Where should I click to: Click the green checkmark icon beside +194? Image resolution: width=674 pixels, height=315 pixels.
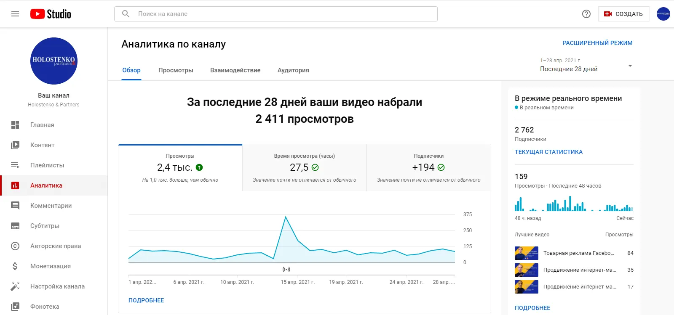pyautogui.click(x=441, y=167)
